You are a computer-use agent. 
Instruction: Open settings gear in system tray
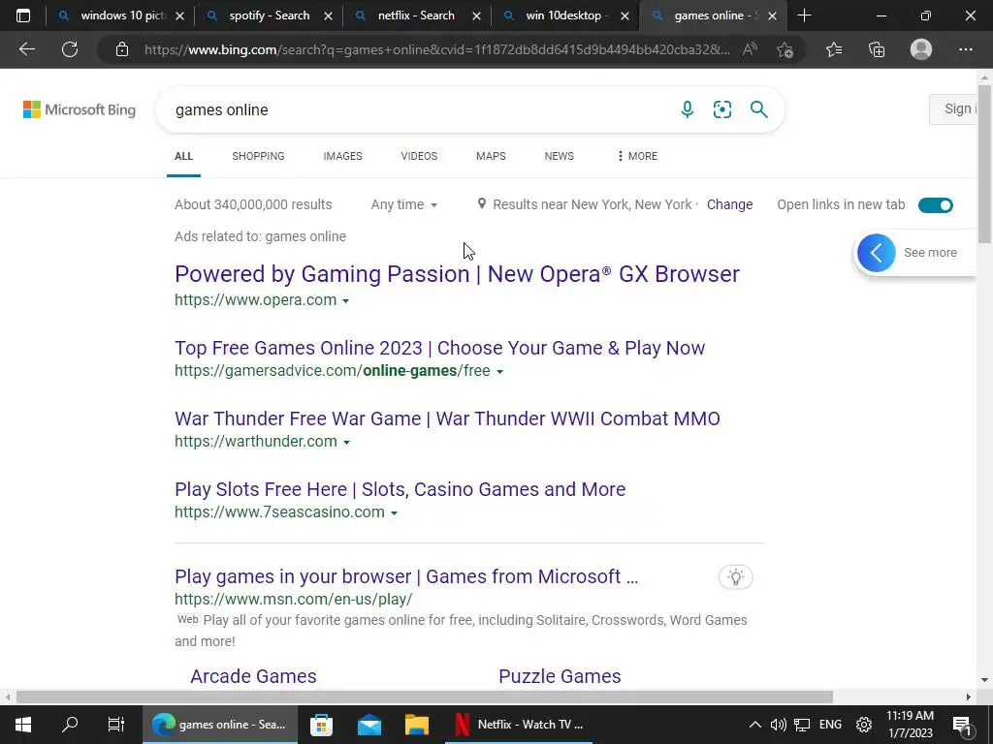click(864, 725)
